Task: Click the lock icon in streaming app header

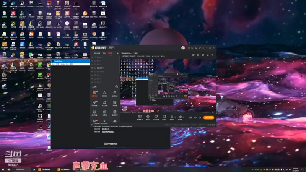Action: 198,55
